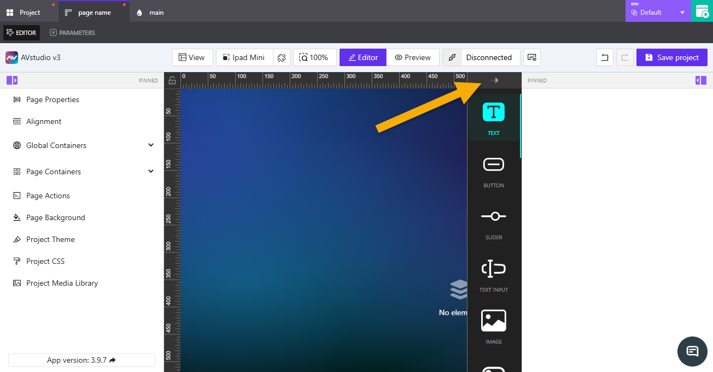713x372 pixels.
Task: Select the TEXT INPUT element tool
Action: tap(493, 274)
